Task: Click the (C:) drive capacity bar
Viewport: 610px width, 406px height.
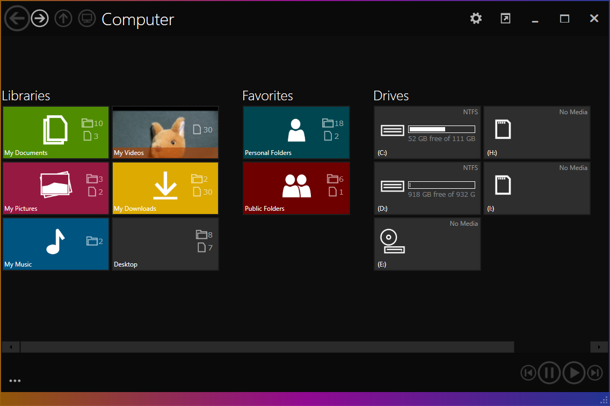Action: (441, 129)
